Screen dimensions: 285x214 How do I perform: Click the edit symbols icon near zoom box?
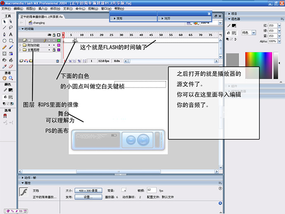195,23
